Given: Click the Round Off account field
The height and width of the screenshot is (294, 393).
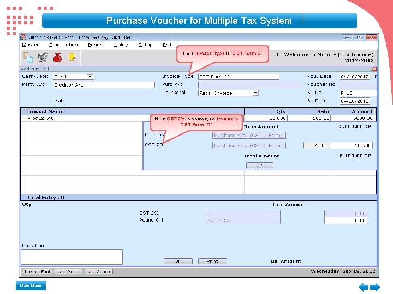Looking at the screenshot, I should pos(243,220).
